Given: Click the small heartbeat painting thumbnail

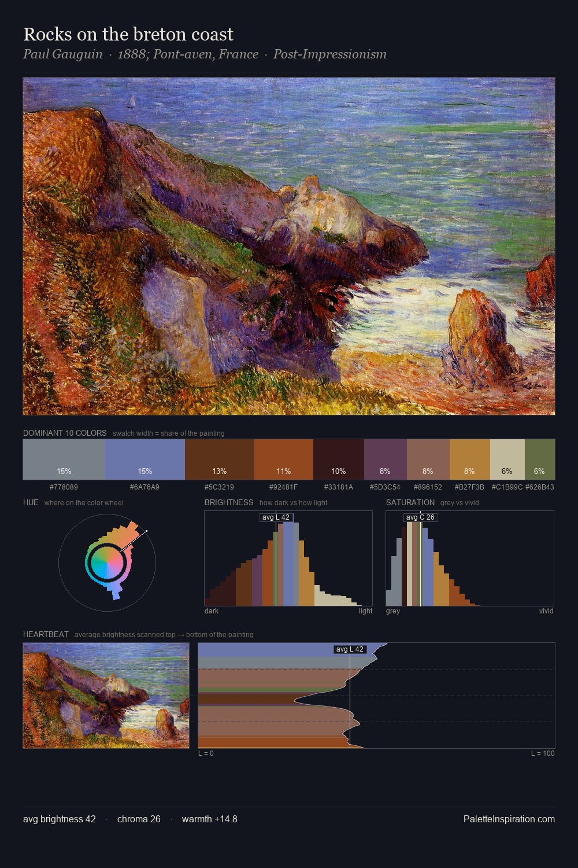Looking at the screenshot, I should [106, 696].
